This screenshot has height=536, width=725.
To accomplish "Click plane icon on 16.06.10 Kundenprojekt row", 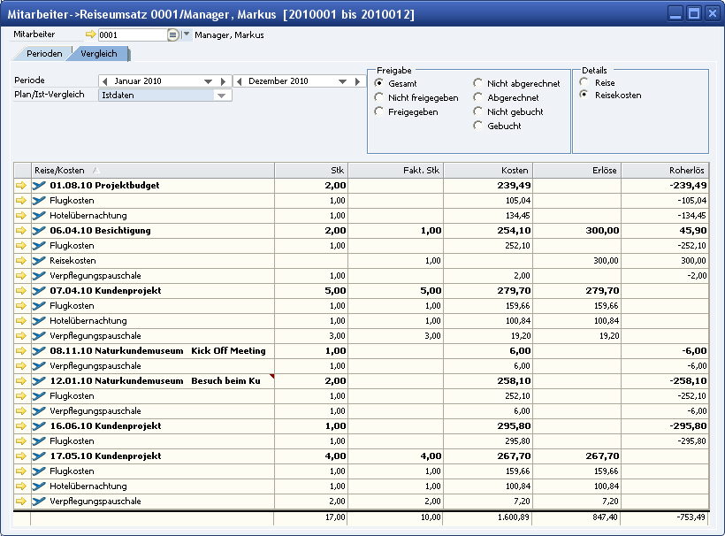I will pyautogui.click(x=39, y=426).
